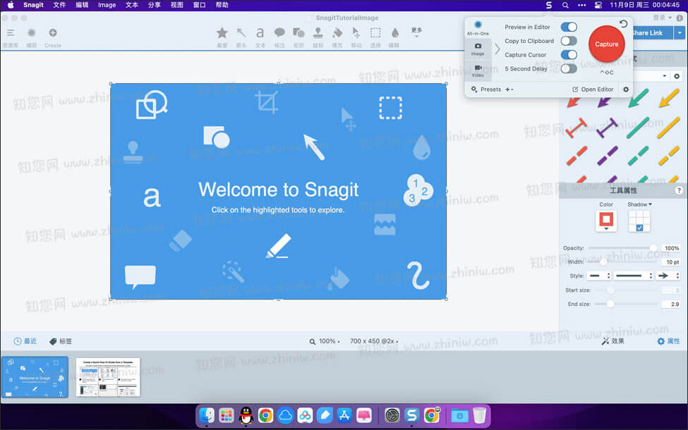The width and height of the screenshot is (688, 430).
Task: Click the Share Link button
Action: (651, 33)
